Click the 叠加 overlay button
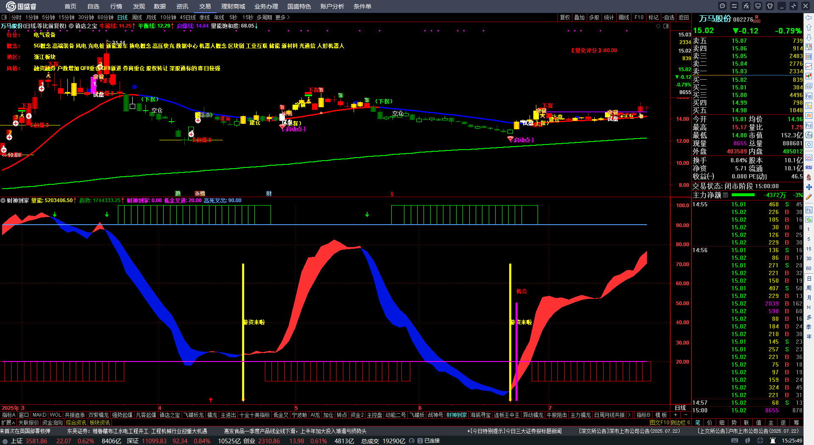The height and width of the screenshot is (445, 814). point(580,17)
